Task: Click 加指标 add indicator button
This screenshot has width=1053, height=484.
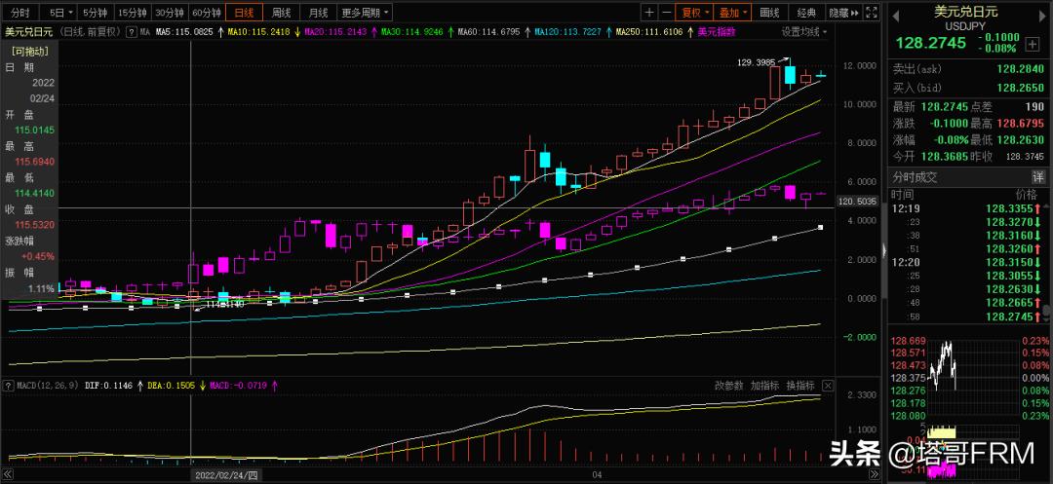Action: (x=764, y=386)
